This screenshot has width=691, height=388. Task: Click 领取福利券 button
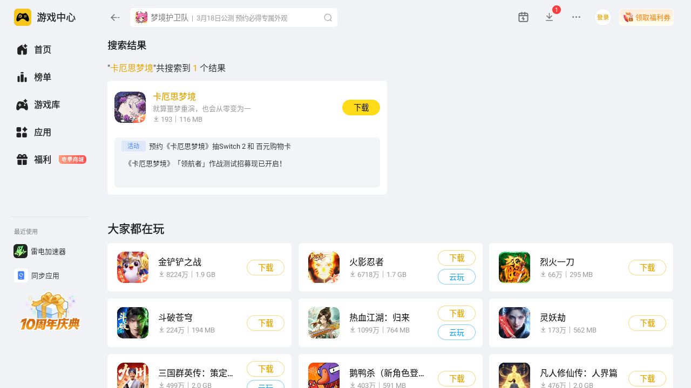pyautogui.click(x=647, y=17)
